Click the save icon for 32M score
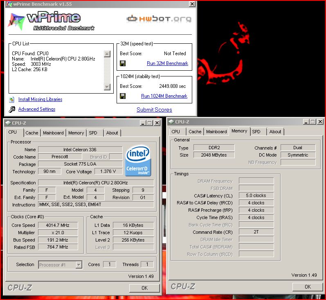This screenshot has height=300, width=326. 123,63
